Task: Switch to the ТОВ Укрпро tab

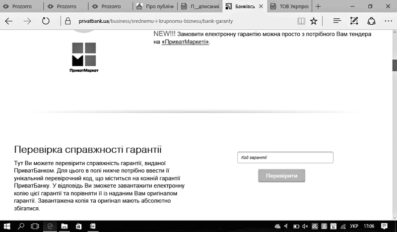Action: [x=290, y=7]
